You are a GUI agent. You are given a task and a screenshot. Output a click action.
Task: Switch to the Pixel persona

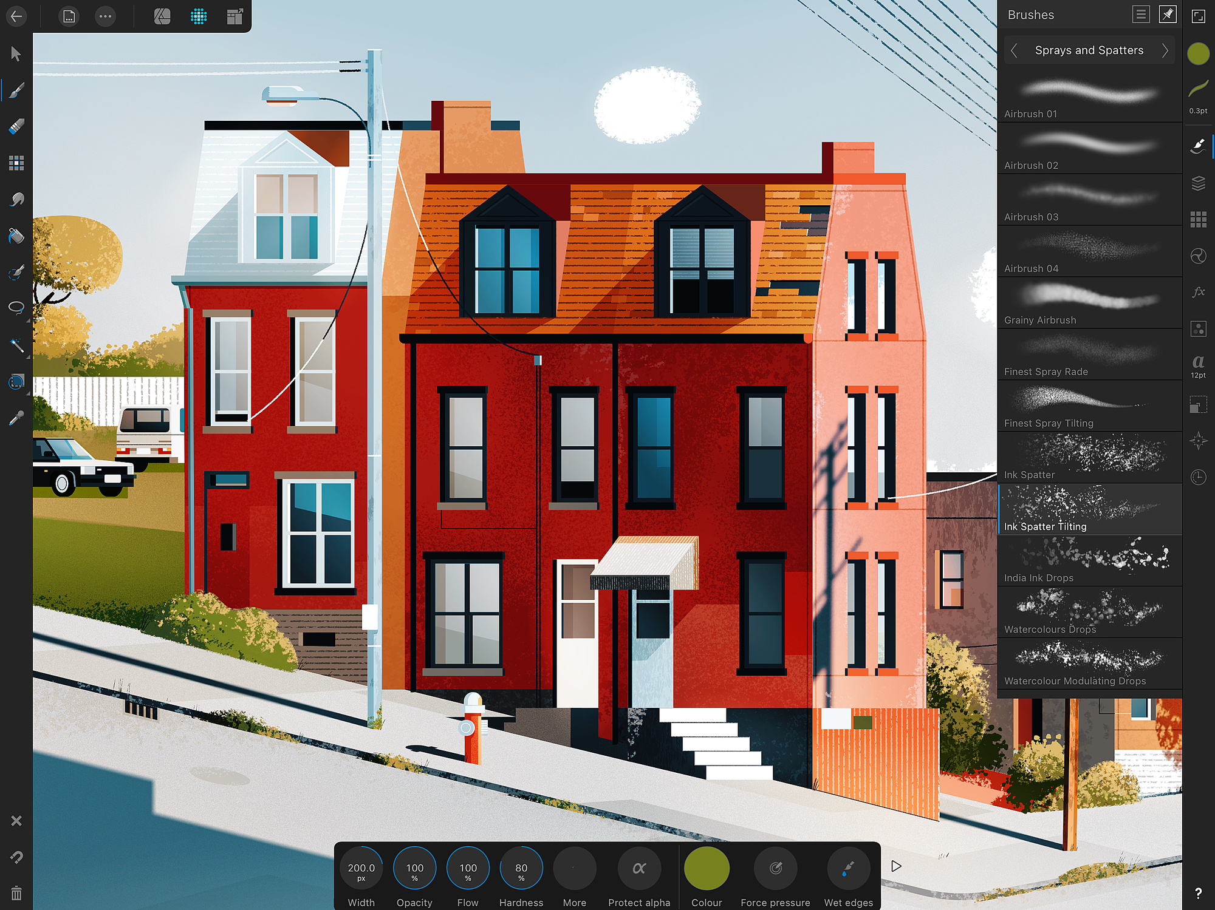(x=199, y=16)
